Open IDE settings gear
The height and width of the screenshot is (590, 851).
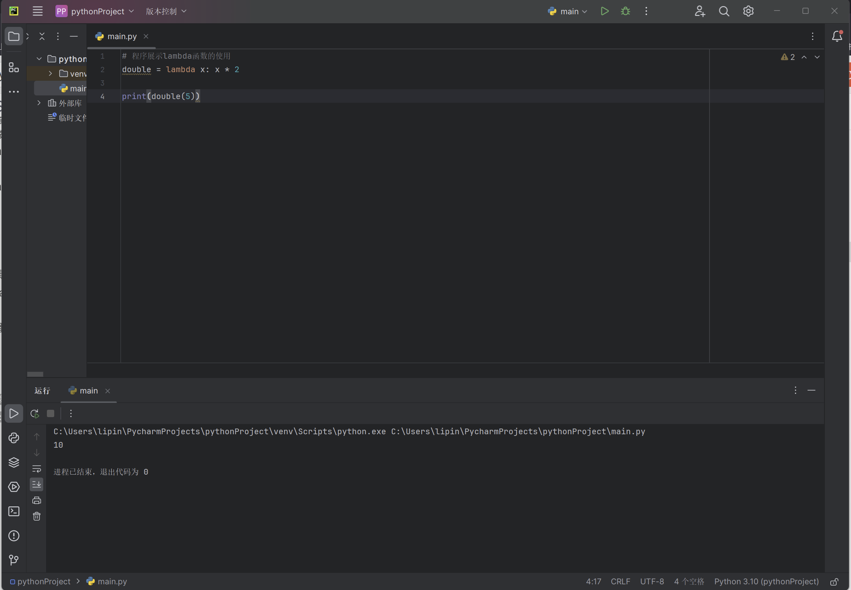[x=748, y=11]
